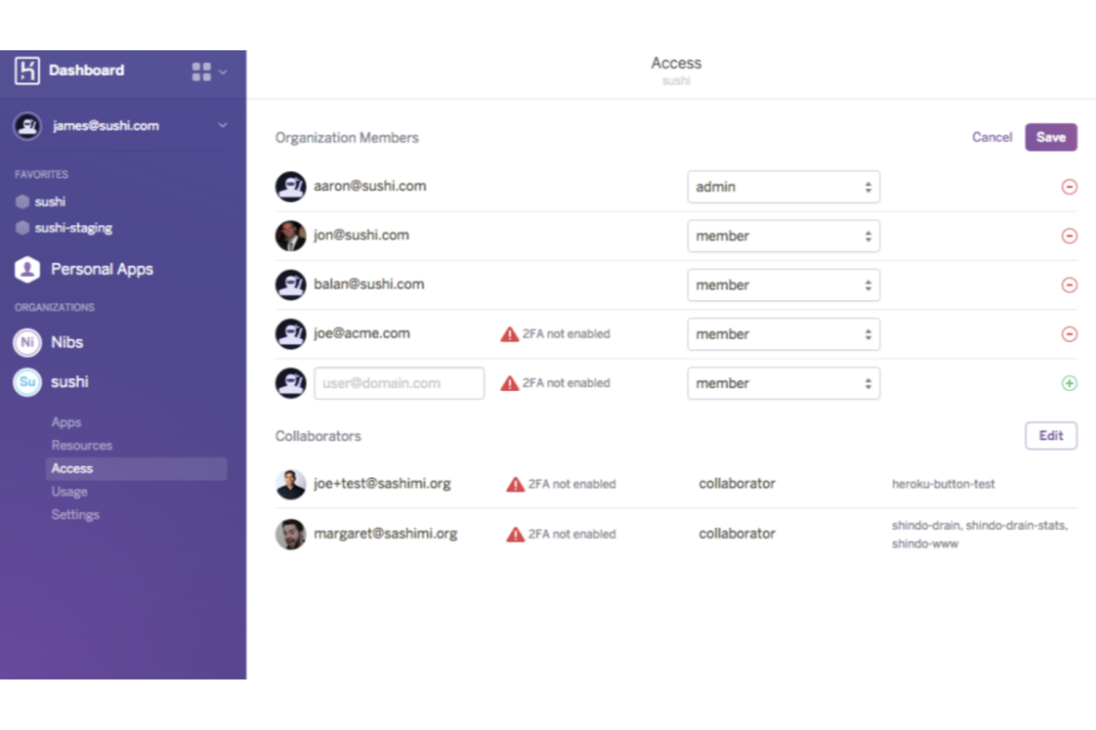
Task: Click aaron@sushi.com's avatar image
Action: (290, 186)
